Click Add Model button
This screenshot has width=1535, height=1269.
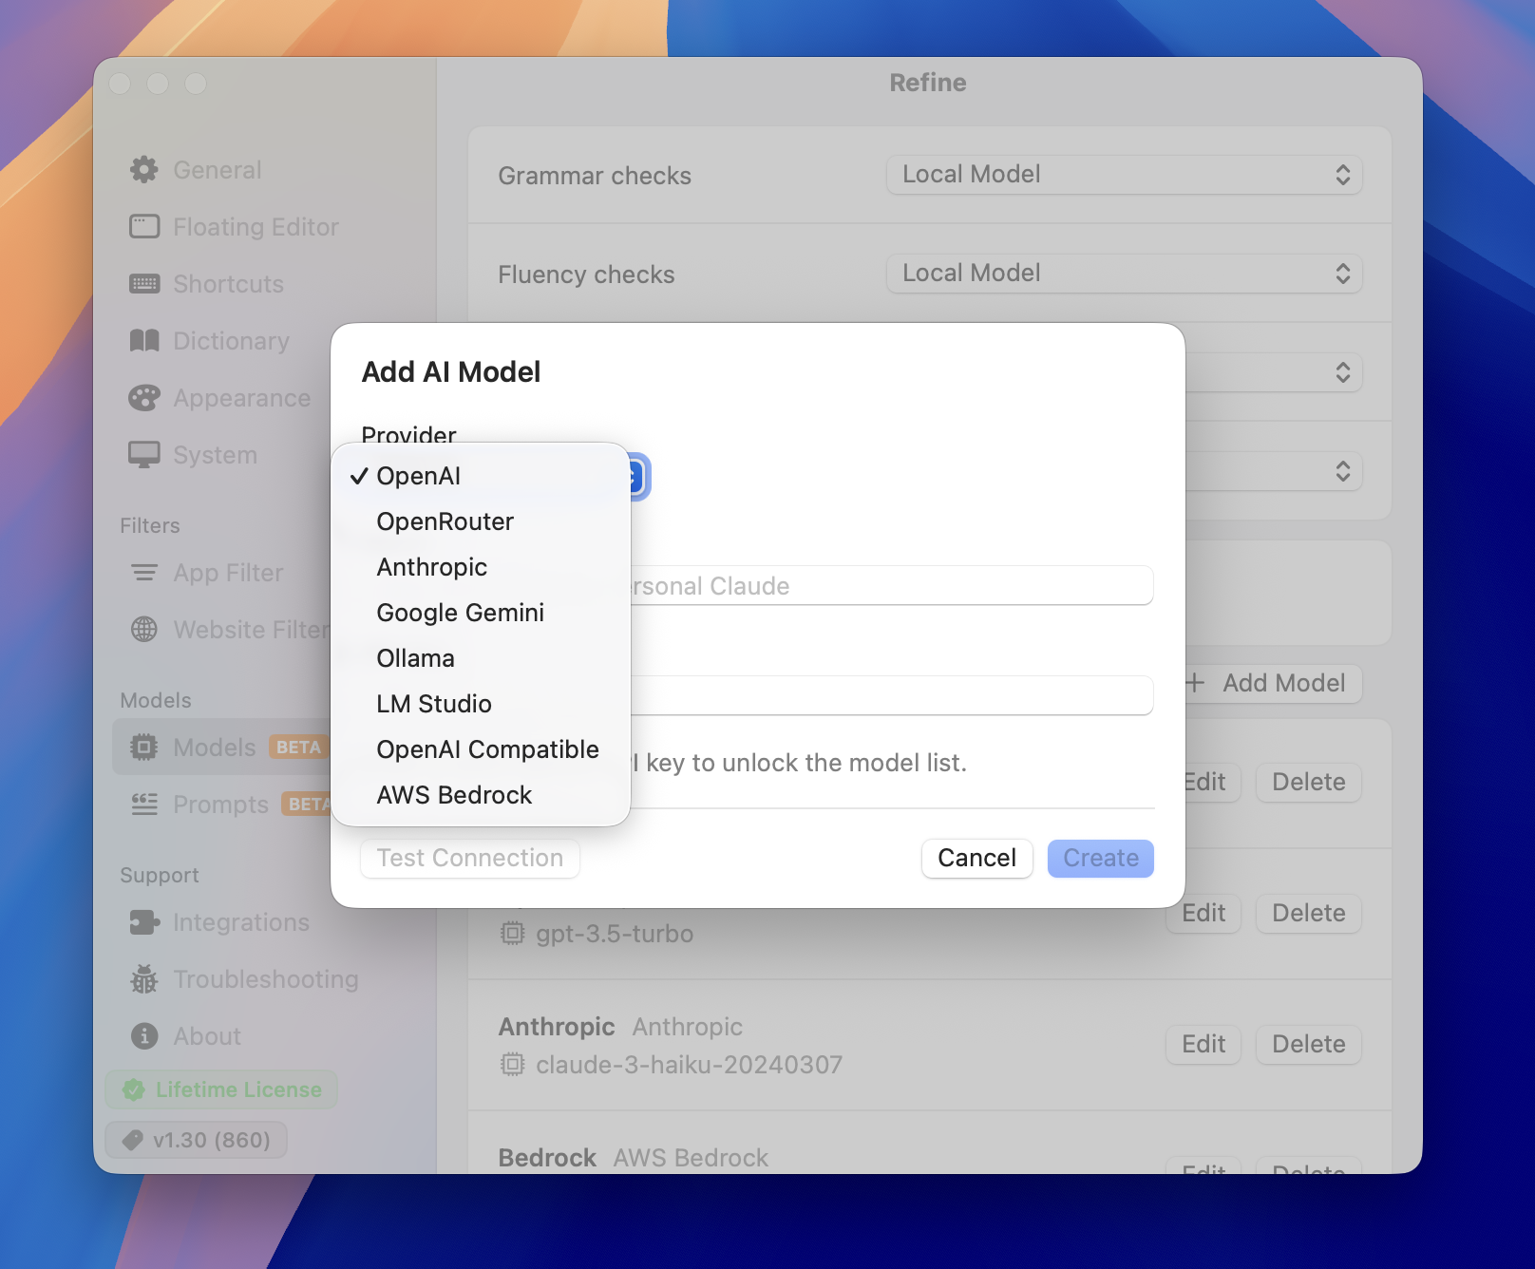pyautogui.click(x=1273, y=683)
